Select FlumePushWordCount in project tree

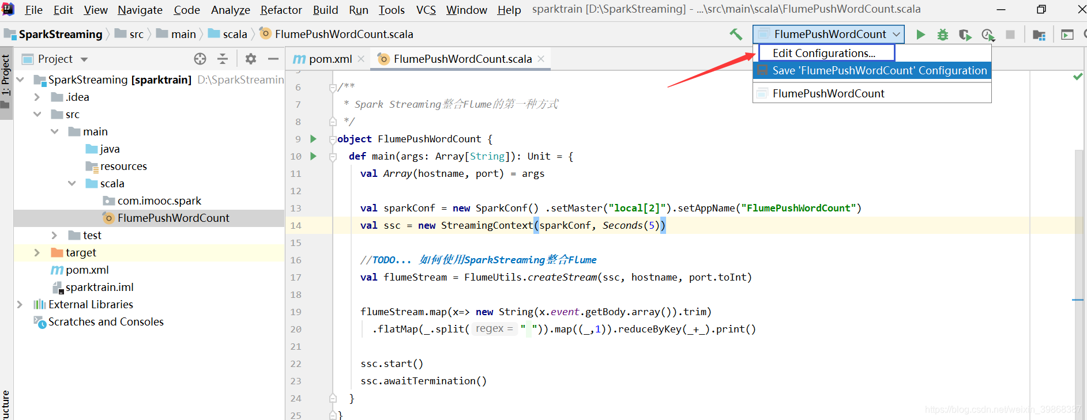point(173,218)
